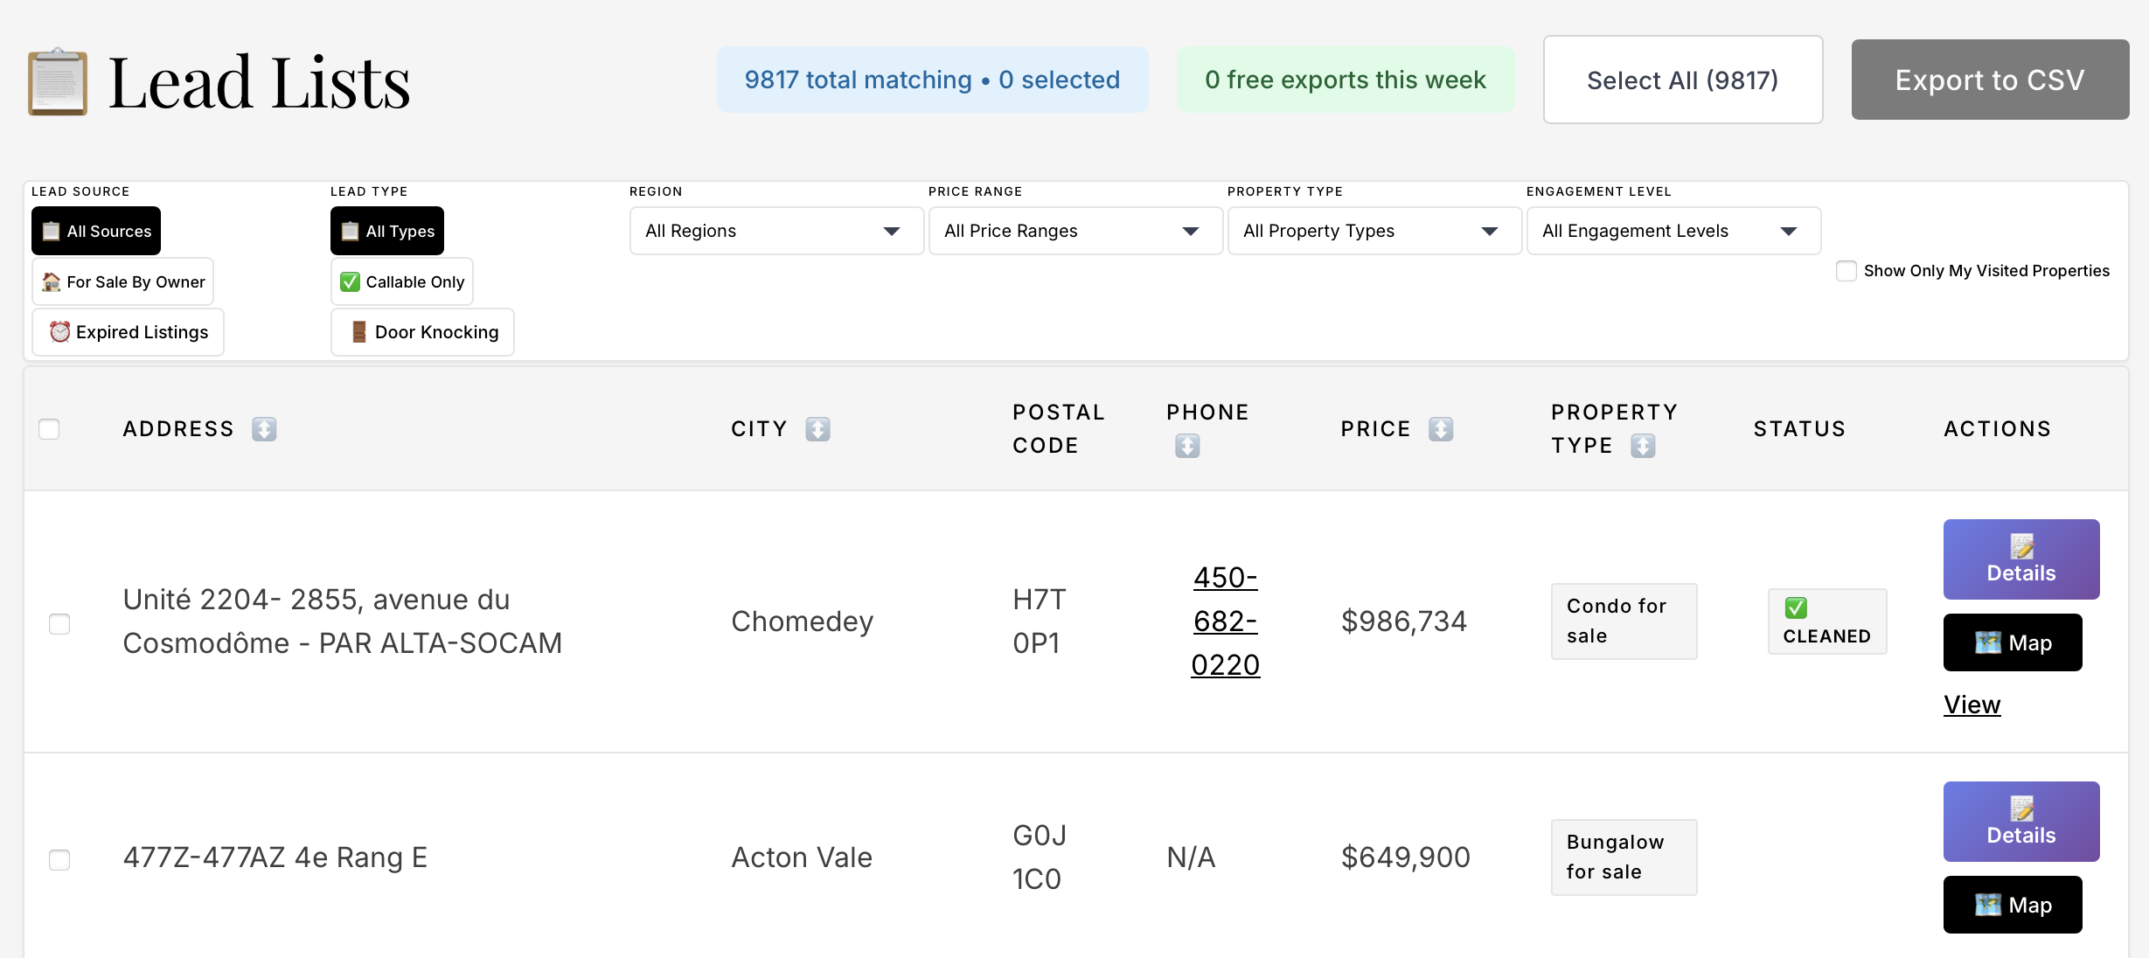Expand the All Regions dropdown

[x=775, y=231]
